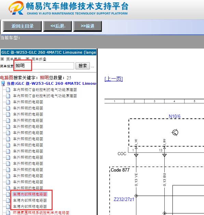Viewport: 204px width, 215px height.
Task: Click the 0,13 BU wire label
Action: 164,180
